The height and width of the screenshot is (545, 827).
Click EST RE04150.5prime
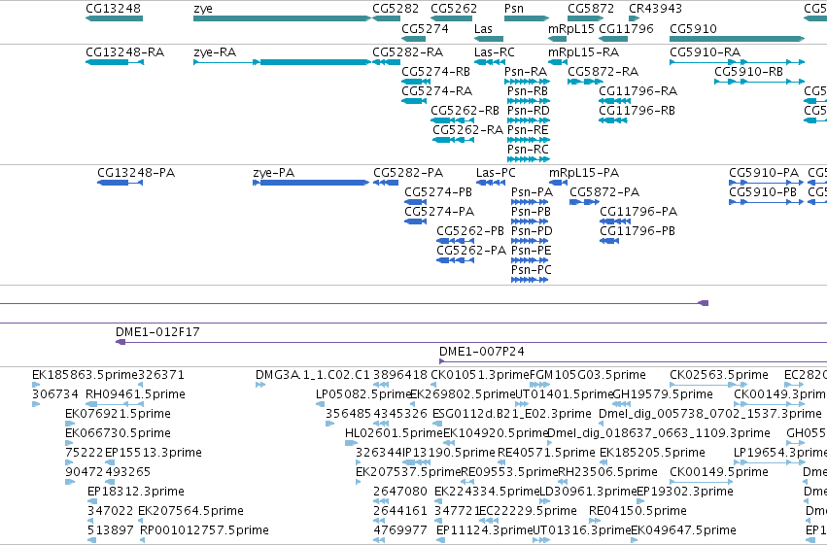(637, 510)
